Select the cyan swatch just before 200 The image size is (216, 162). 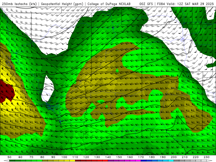coord(171,161)
